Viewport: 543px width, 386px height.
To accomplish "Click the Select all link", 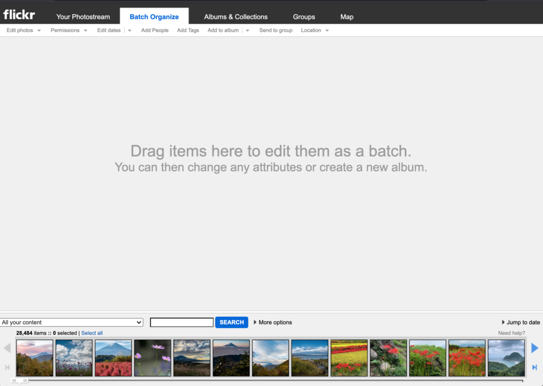I will point(92,333).
